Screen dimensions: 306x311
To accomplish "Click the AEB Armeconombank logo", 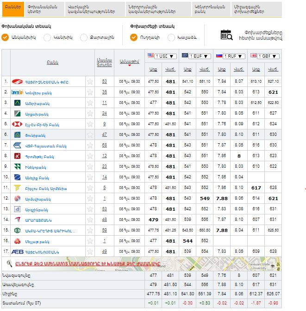I will coord(18,252).
